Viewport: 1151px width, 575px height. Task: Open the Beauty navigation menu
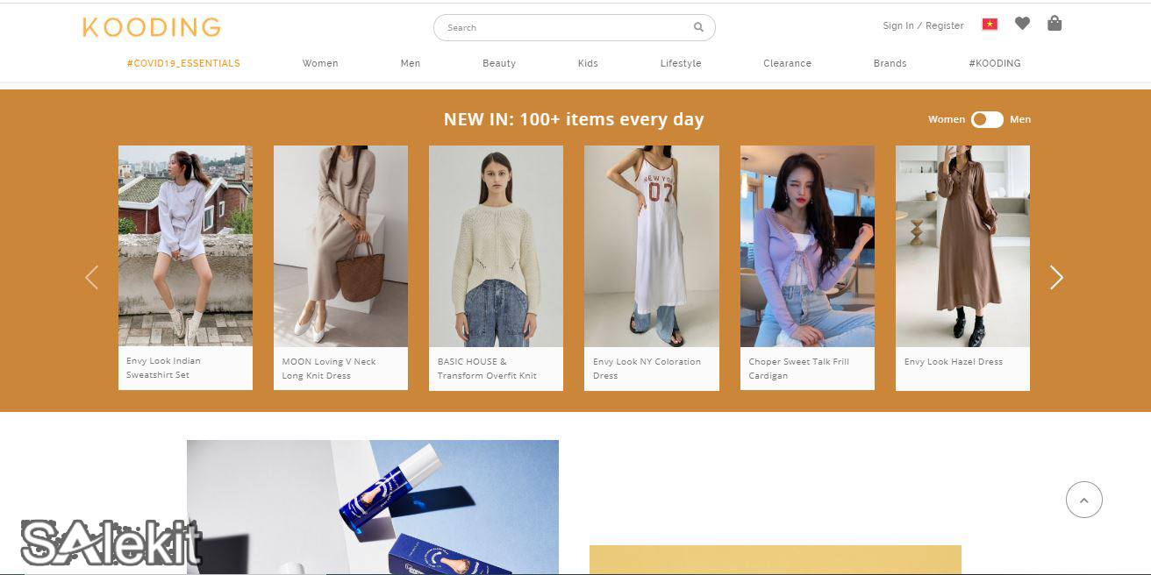coord(499,63)
